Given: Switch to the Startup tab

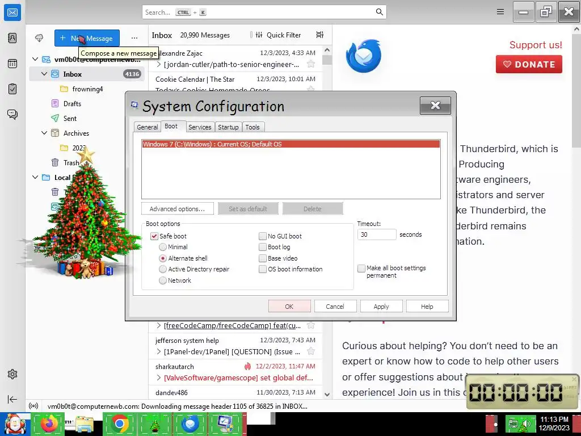Looking at the screenshot, I should [x=228, y=127].
